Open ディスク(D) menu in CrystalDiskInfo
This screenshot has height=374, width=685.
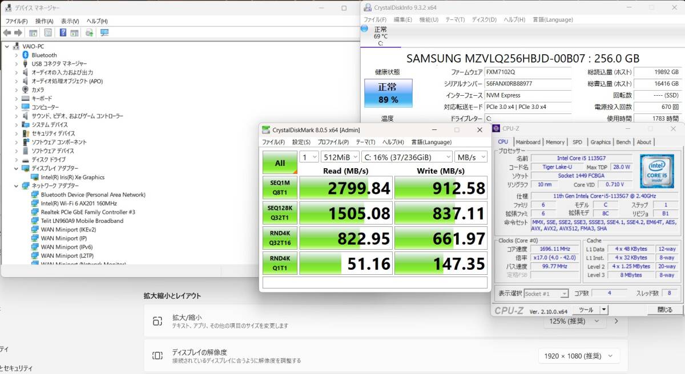click(x=484, y=19)
